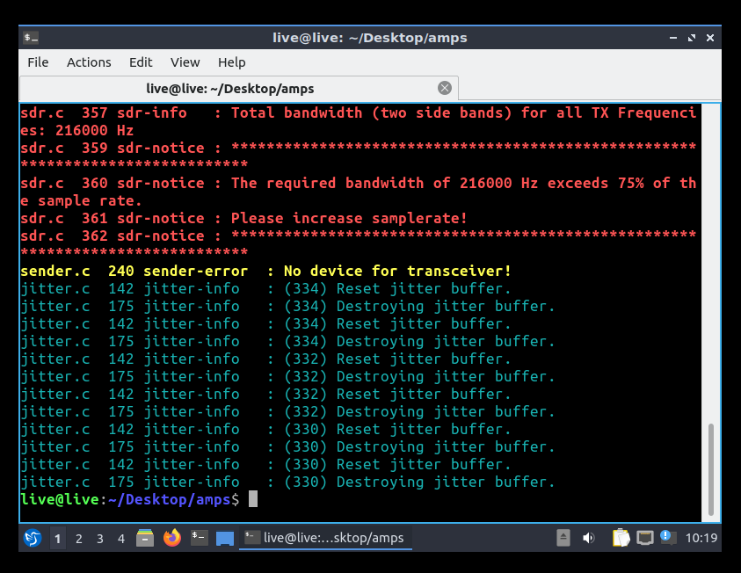Click the show desktop icon
741x573 pixels.
coord(225,539)
